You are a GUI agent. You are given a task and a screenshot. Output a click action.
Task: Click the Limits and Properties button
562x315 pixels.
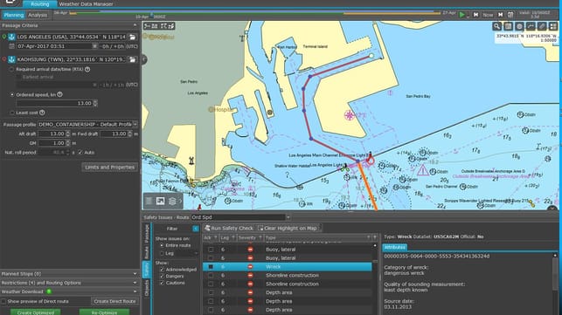[109, 168]
